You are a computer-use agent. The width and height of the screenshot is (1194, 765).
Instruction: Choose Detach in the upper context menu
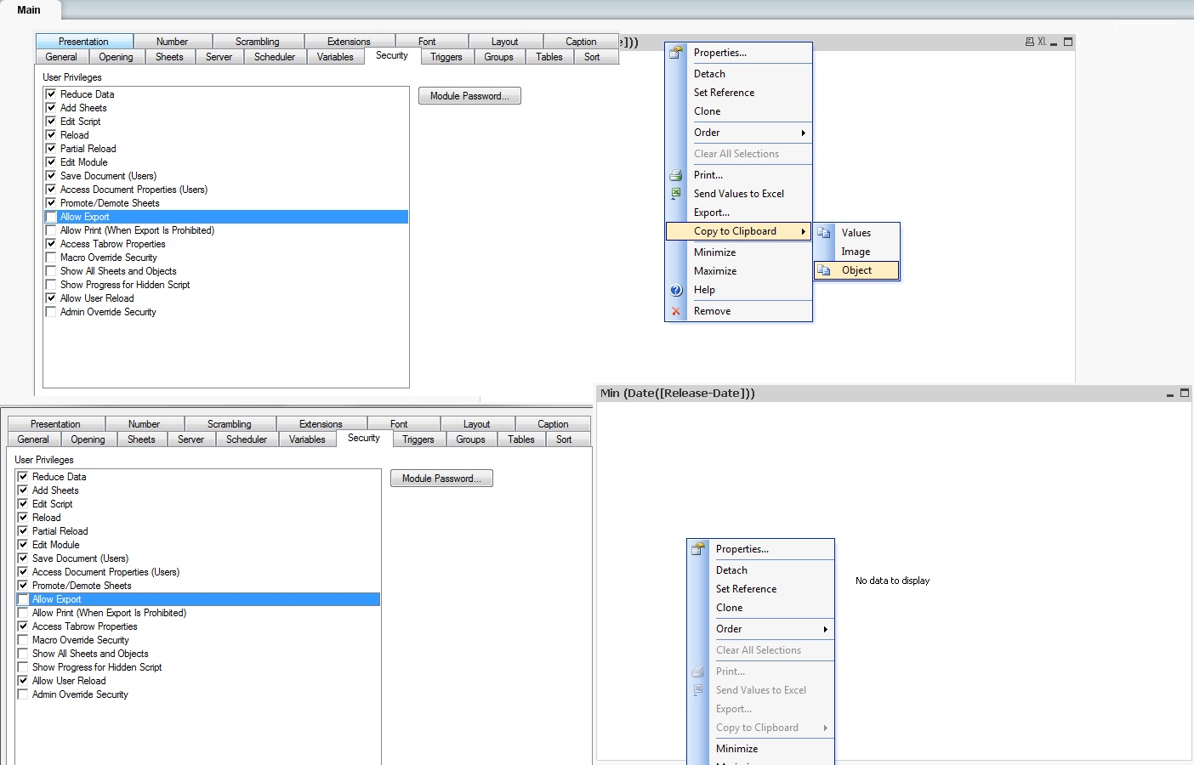(x=738, y=74)
